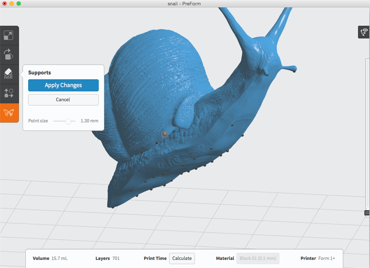Select the gray highlighted support point sphere
The image size is (370, 268).
click(165, 135)
